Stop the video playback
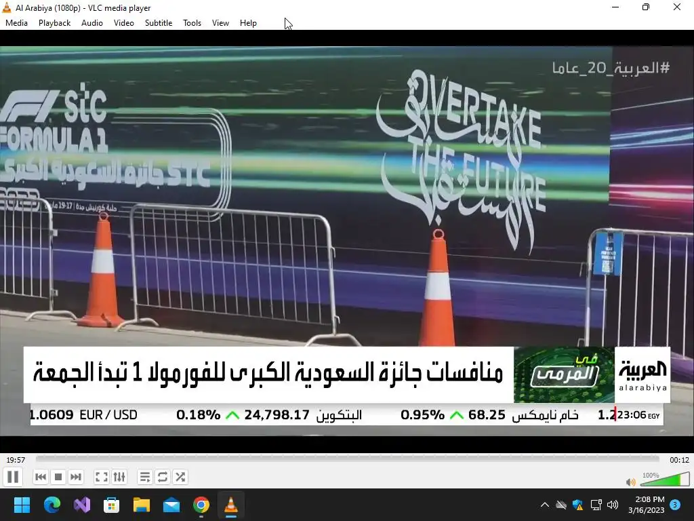The image size is (694, 521). tap(58, 477)
